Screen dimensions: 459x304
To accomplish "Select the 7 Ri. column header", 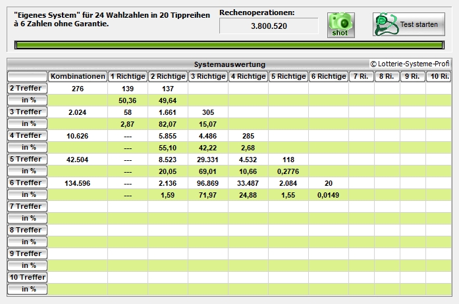I will (362, 76).
